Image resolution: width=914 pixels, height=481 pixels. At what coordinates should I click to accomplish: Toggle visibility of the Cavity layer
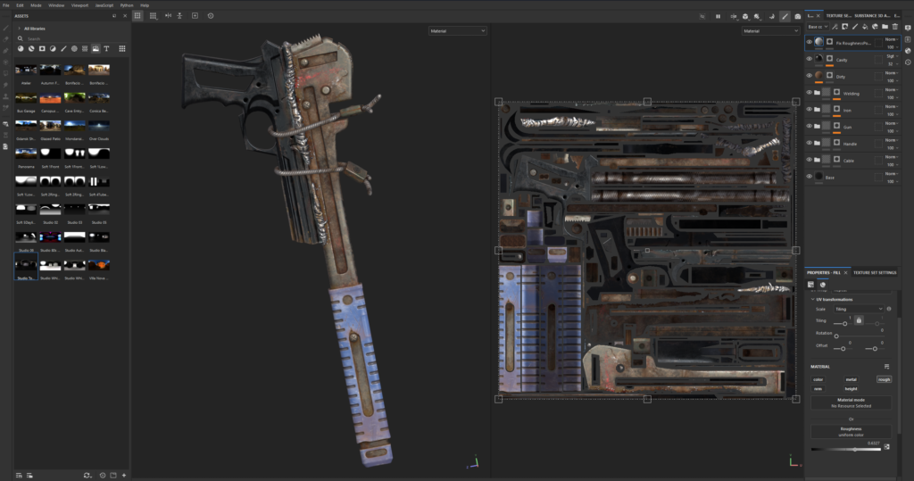810,59
